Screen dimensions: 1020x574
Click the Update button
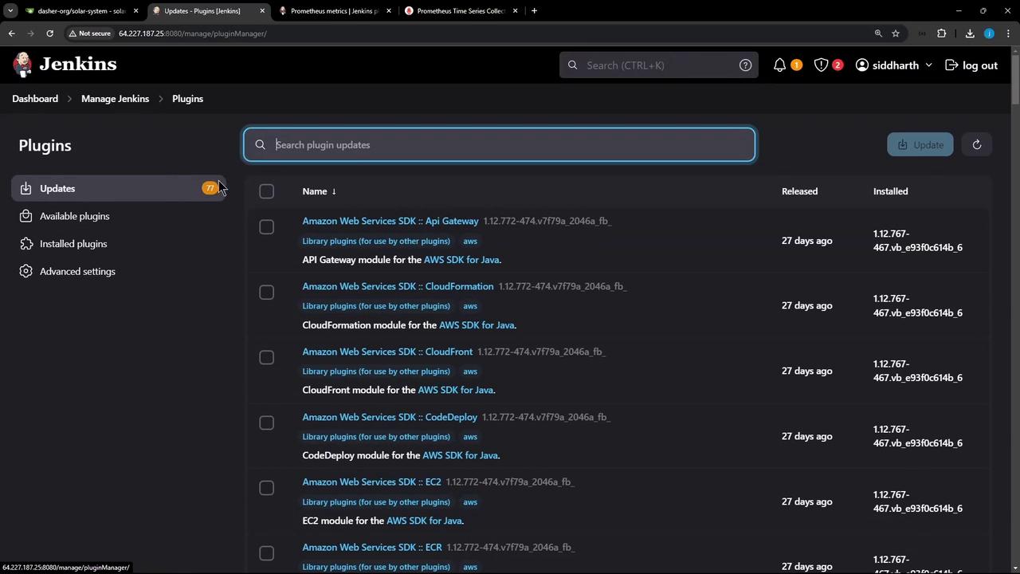click(920, 144)
